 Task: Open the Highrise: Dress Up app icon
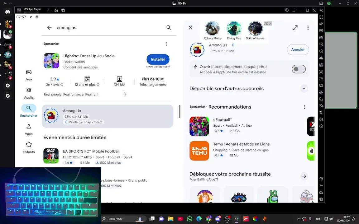51,61
